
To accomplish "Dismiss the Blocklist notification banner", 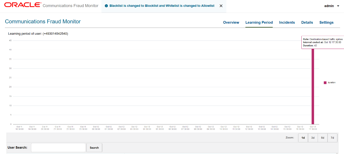I will [x=221, y=6].
